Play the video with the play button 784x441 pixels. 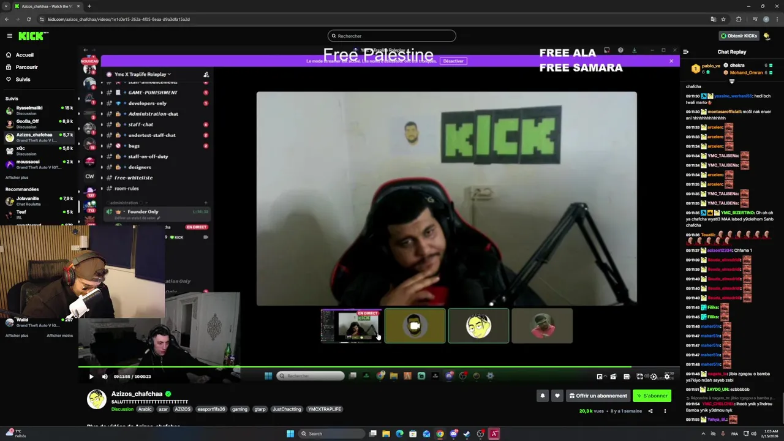[x=91, y=377]
